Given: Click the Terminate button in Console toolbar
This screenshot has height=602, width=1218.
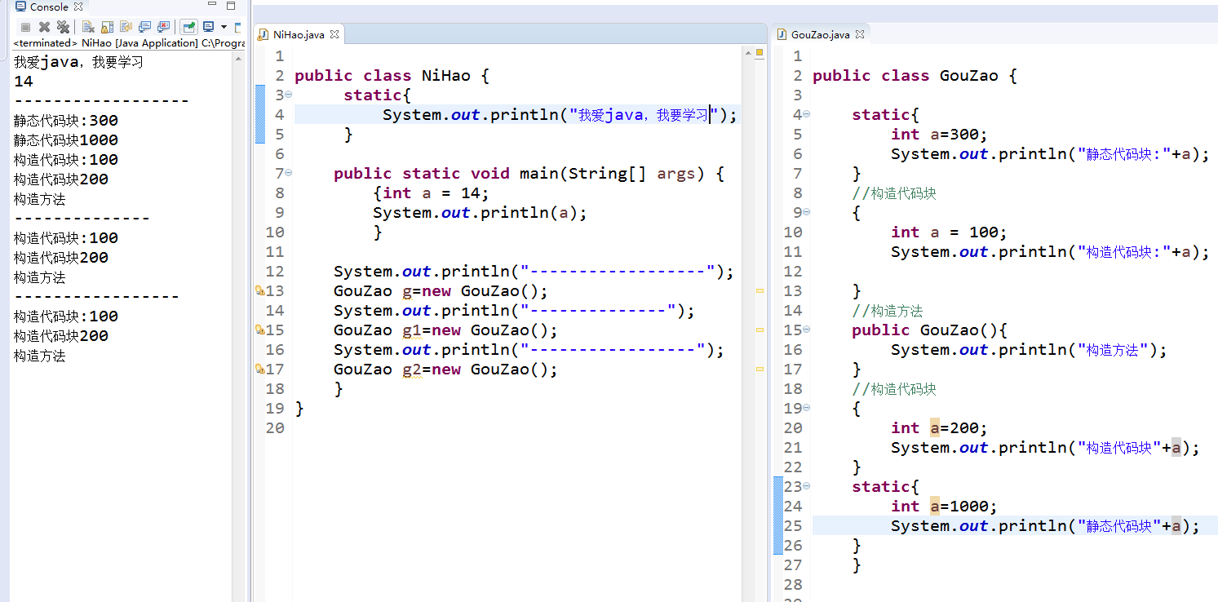Looking at the screenshot, I should (25, 27).
